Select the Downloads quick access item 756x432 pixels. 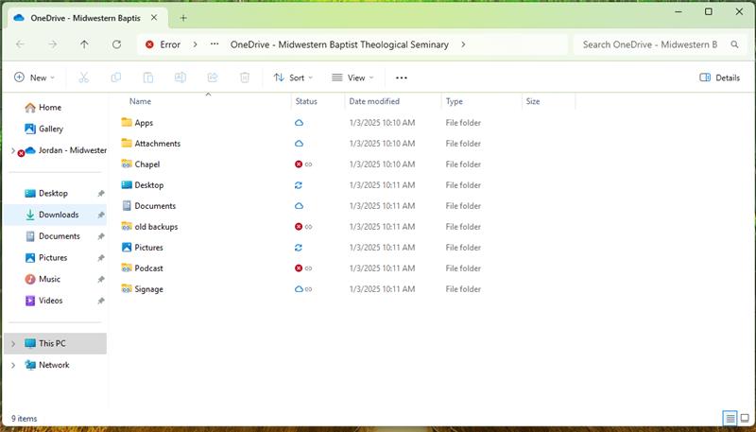(x=59, y=215)
